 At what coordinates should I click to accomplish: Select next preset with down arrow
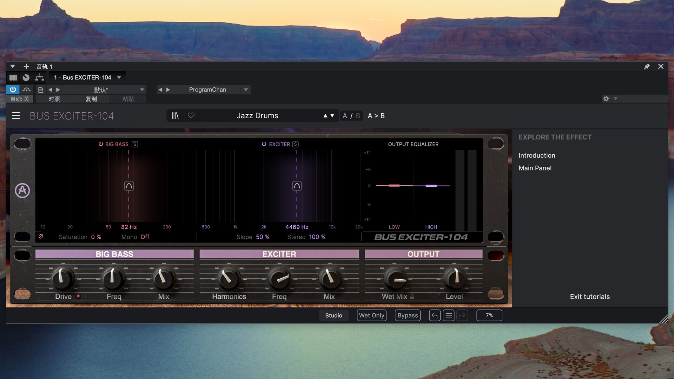332,115
